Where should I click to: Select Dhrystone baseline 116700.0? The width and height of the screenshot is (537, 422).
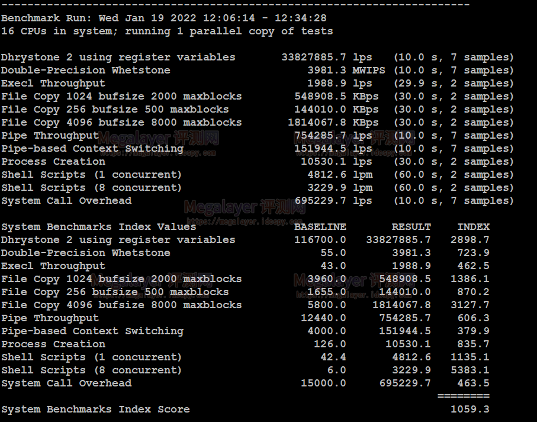320,239
